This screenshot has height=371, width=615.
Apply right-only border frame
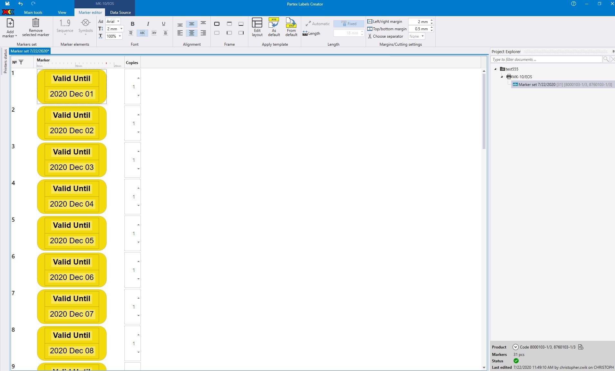pyautogui.click(x=241, y=33)
